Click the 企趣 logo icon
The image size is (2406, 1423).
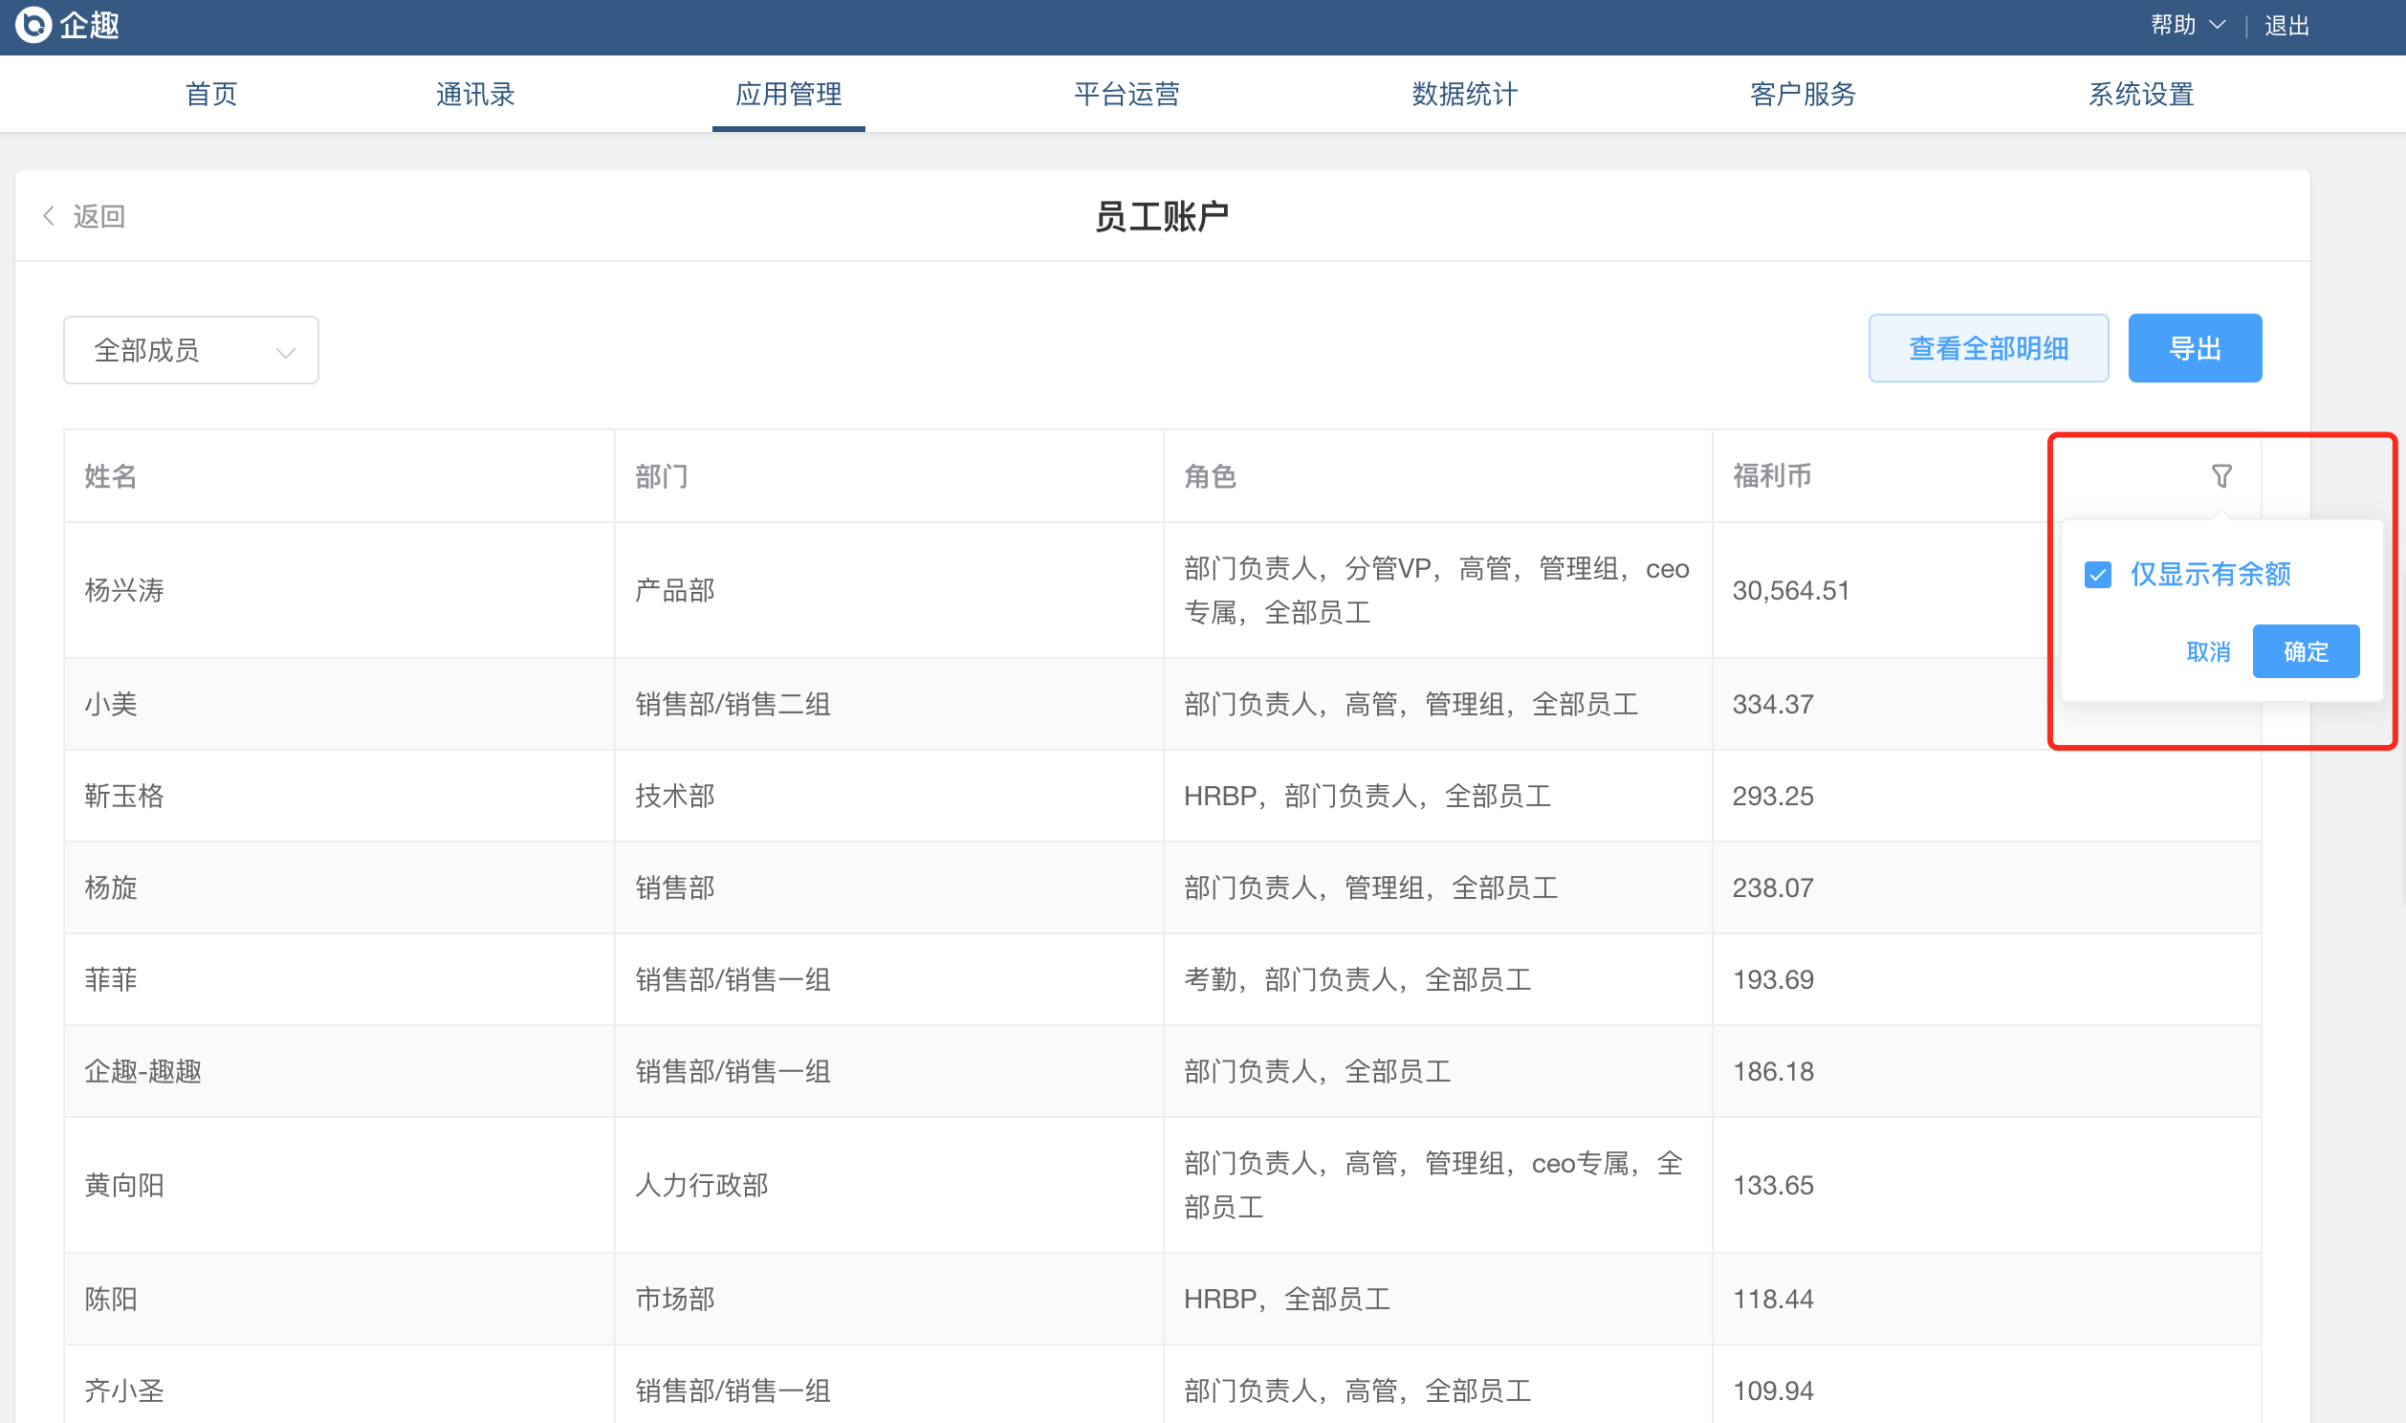[x=33, y=25]
